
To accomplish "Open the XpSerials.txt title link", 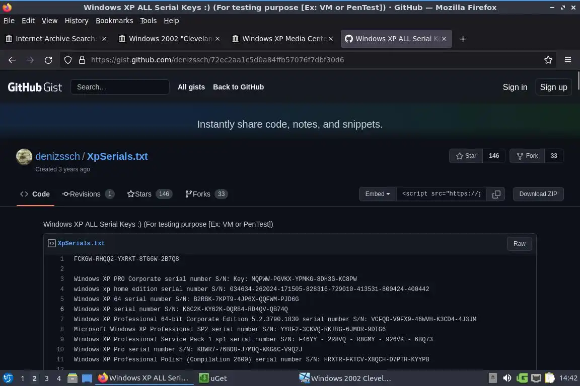I will coord(117,157).
